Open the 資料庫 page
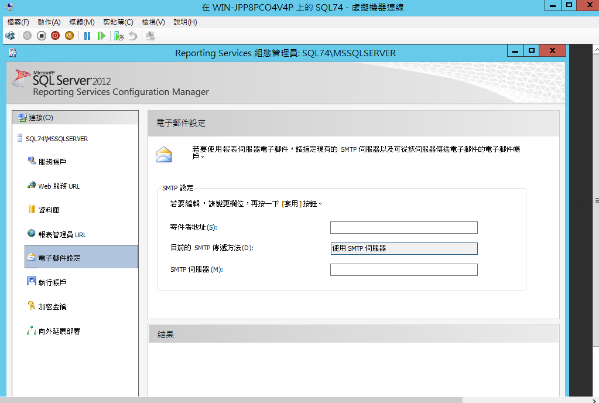This screenshot has height=403, width=599. point(49,210)
